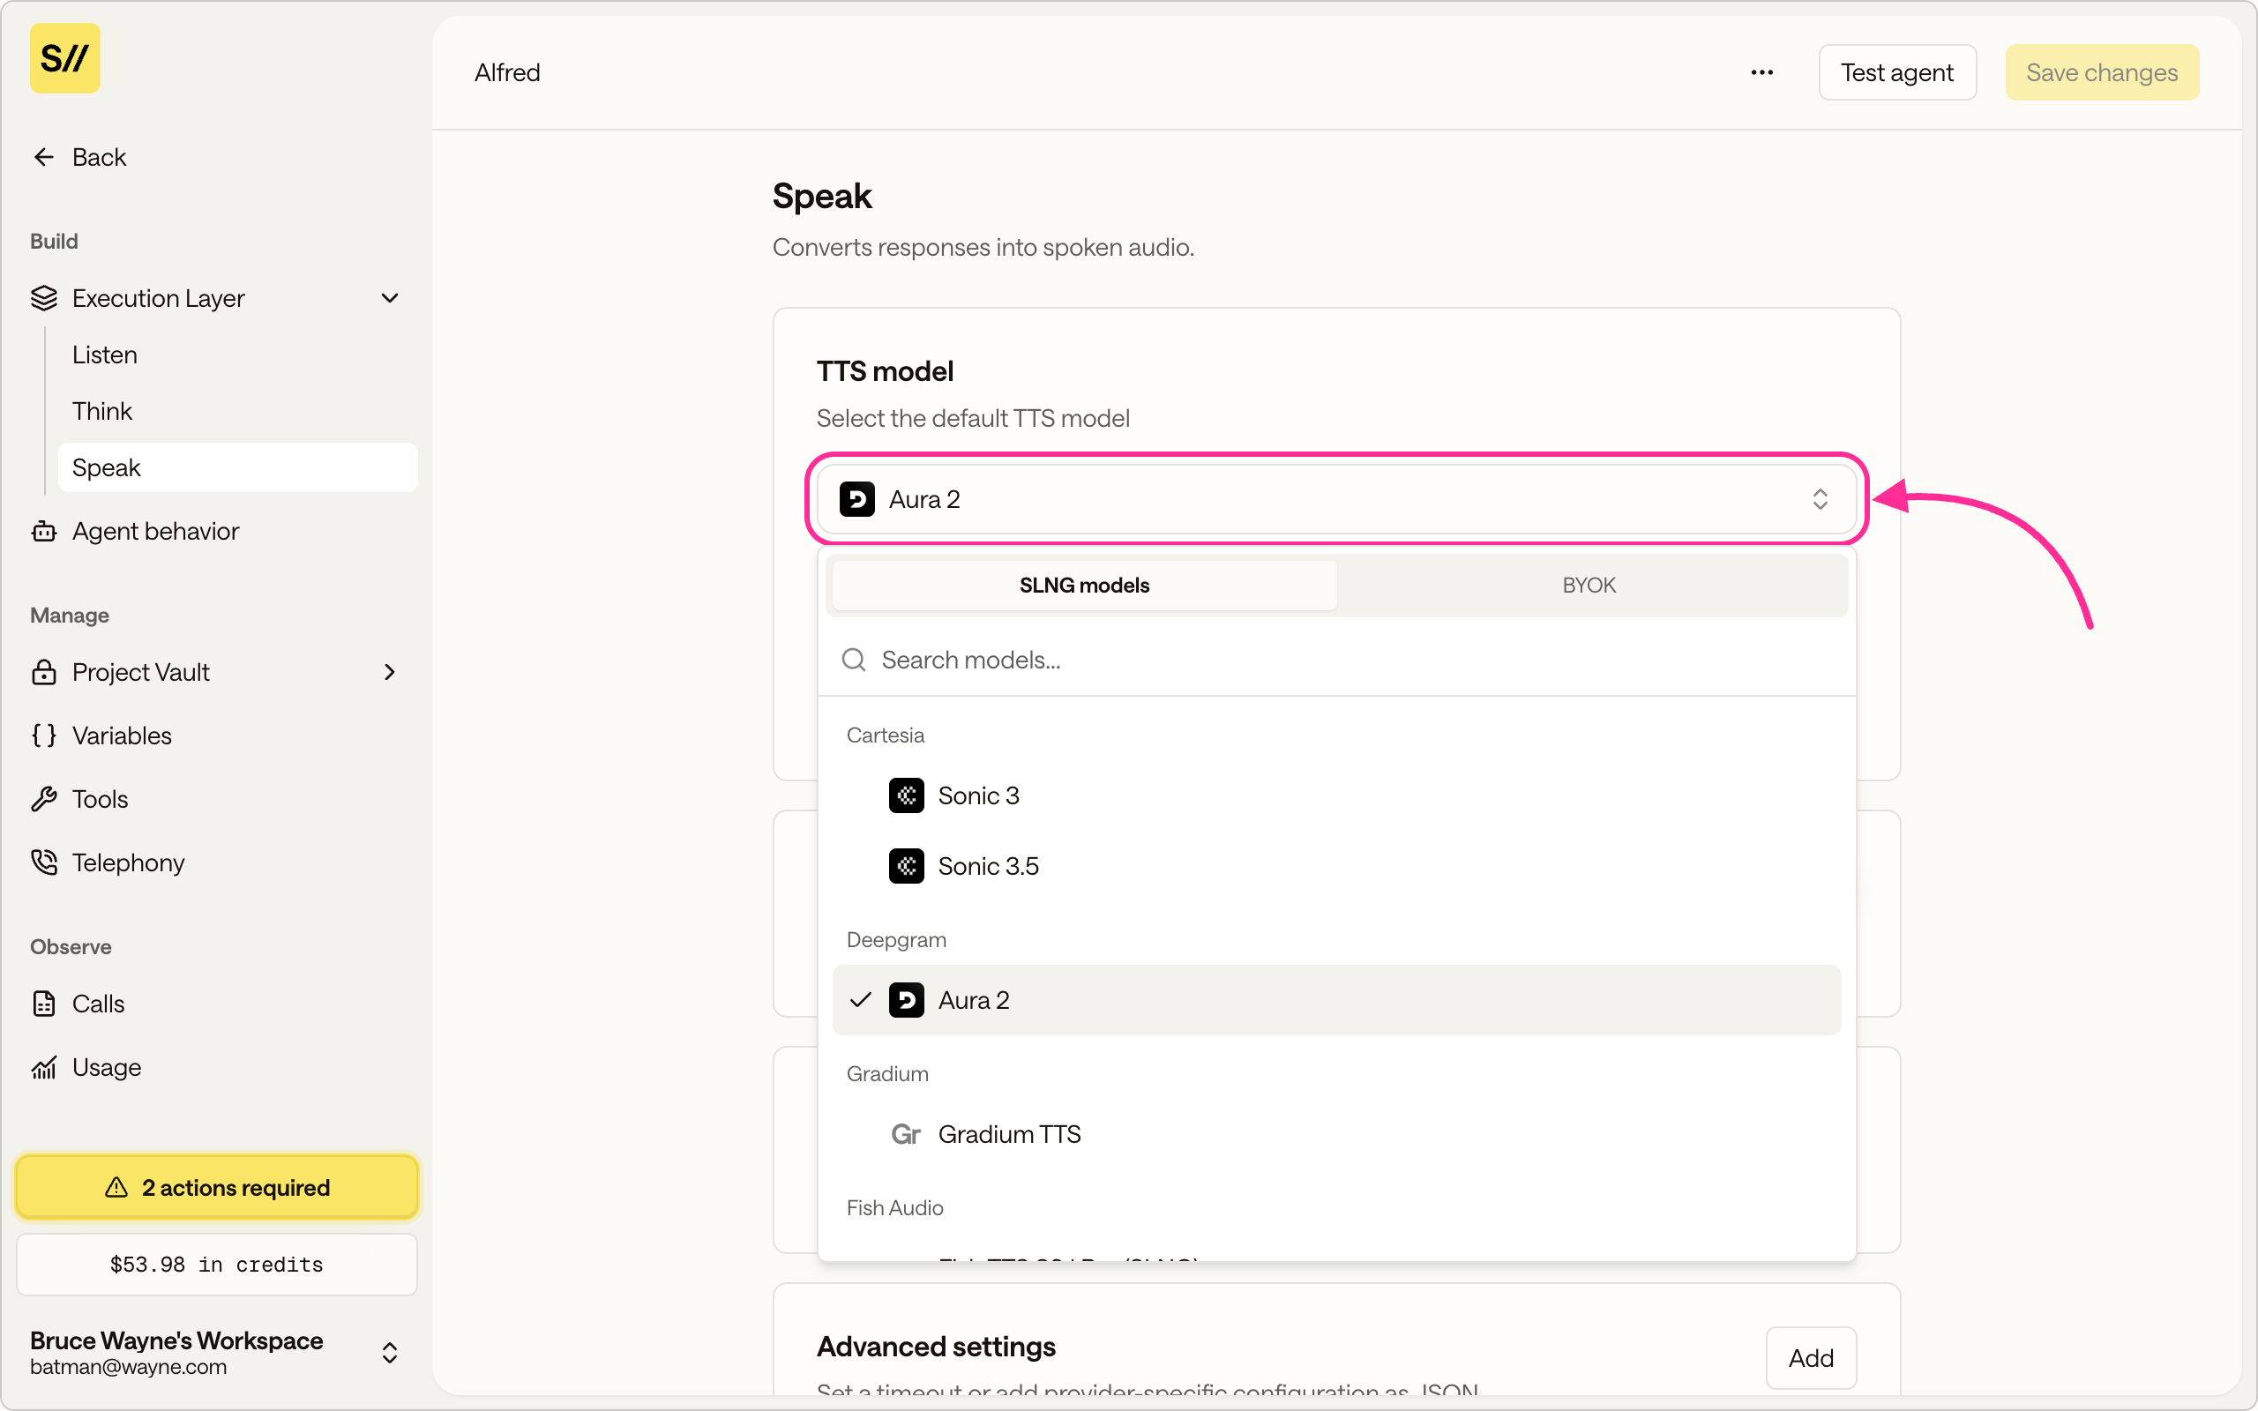Open the three-dot more options menu
Viewport: 2258px width, 1411px height.
pos(1761,73)
